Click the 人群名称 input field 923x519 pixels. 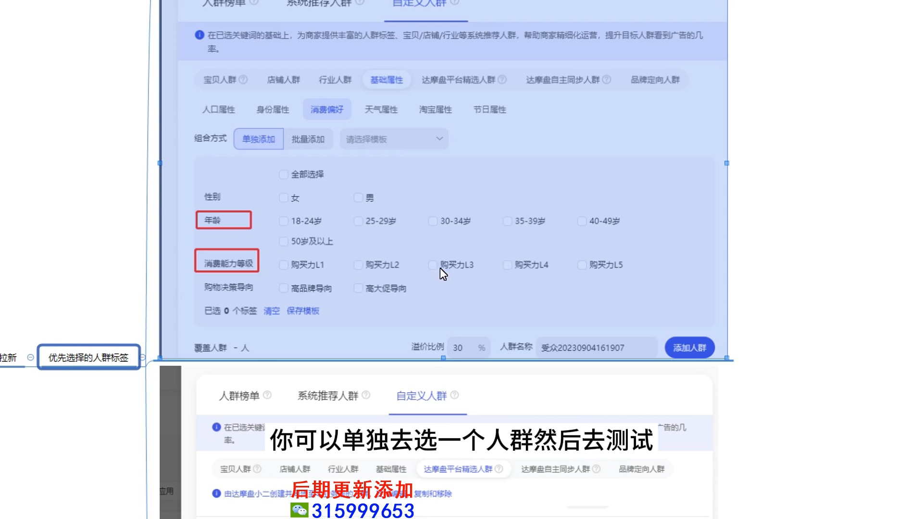point(597,347)
